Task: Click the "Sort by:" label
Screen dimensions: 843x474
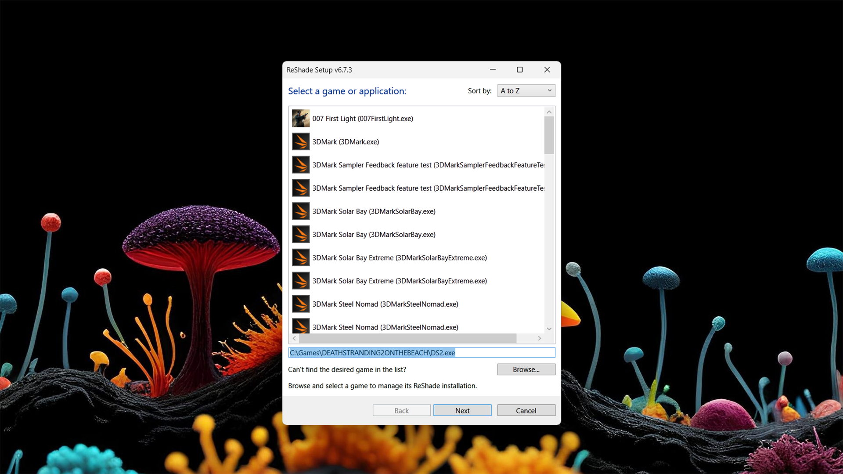Action: click(x=479, y=91)
